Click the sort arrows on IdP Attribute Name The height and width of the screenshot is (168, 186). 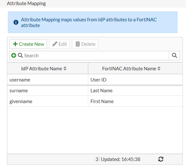point(65,68)
